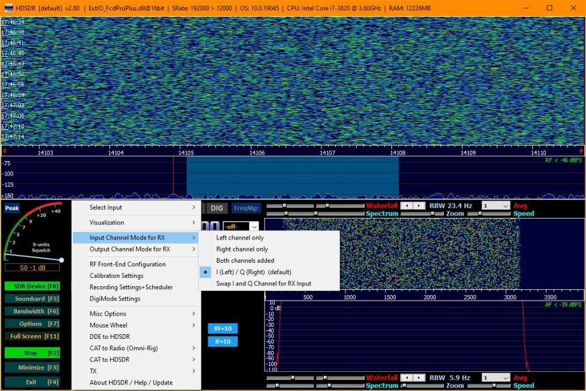586x391 pixels.
Task: Open RF Front-End Configuration menu entry
Action: pyautogui.click(x=127, y=264)
